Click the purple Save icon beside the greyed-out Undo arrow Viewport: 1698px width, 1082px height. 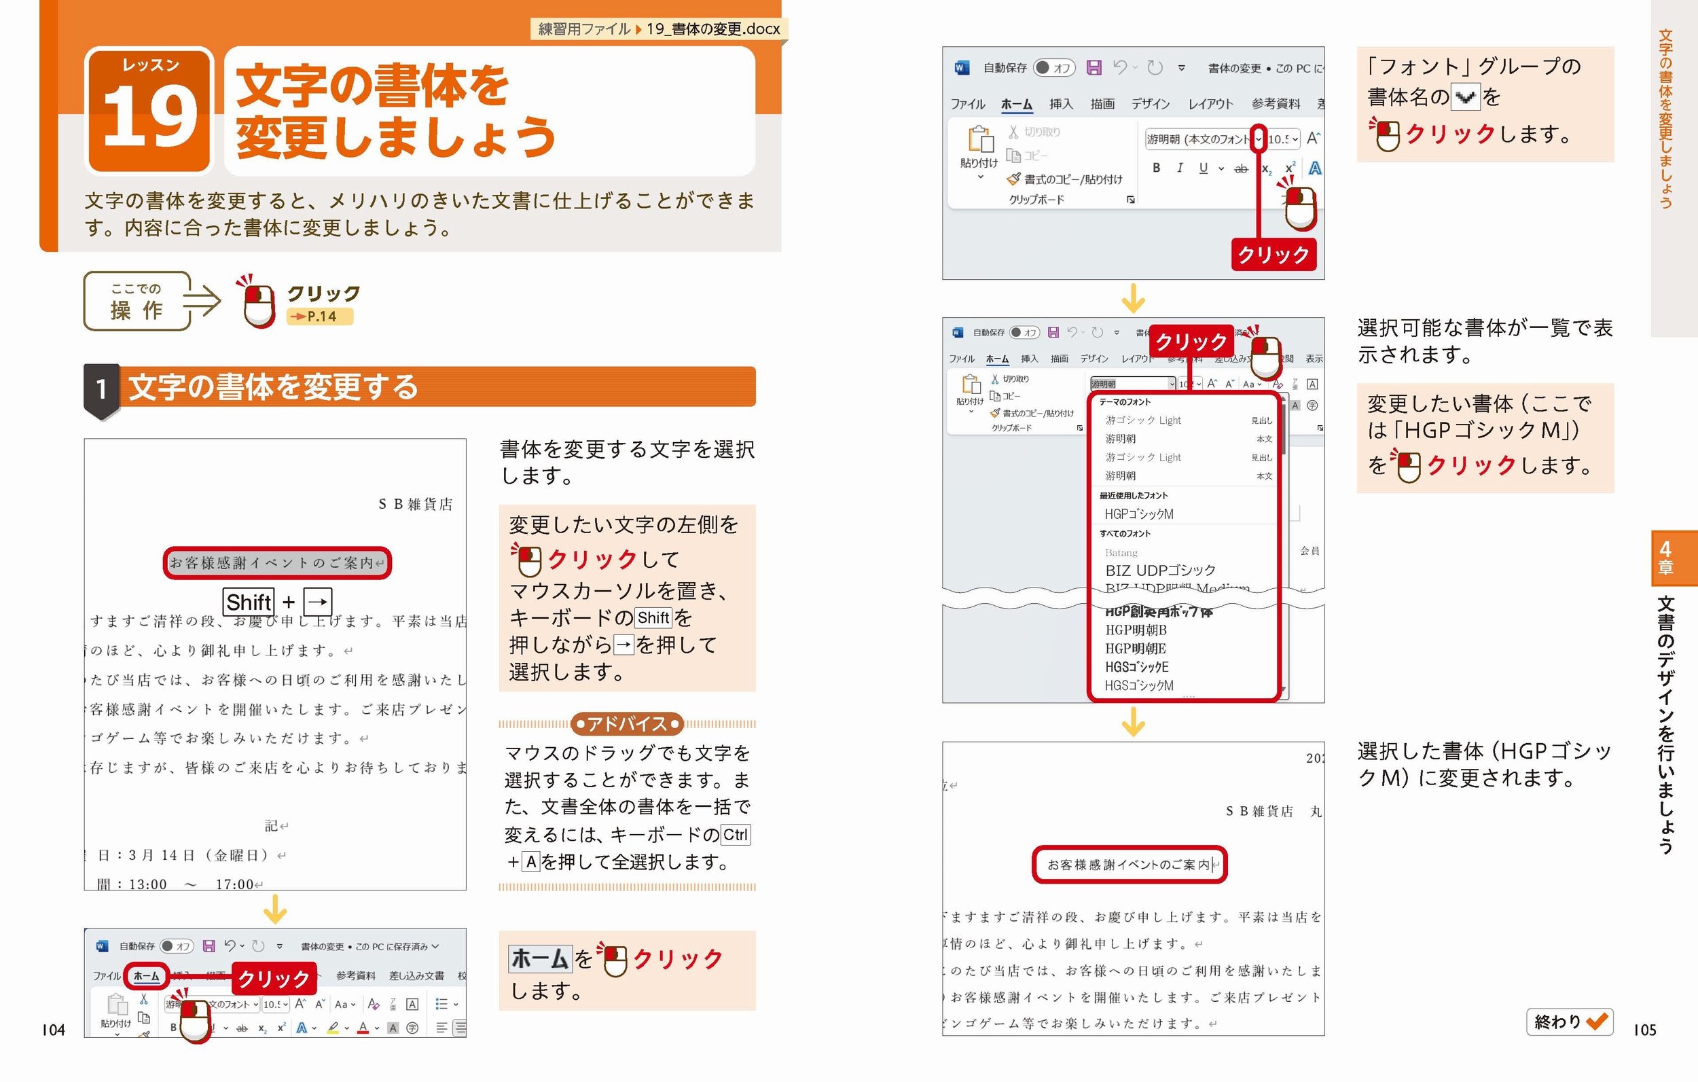(1094, 68)
